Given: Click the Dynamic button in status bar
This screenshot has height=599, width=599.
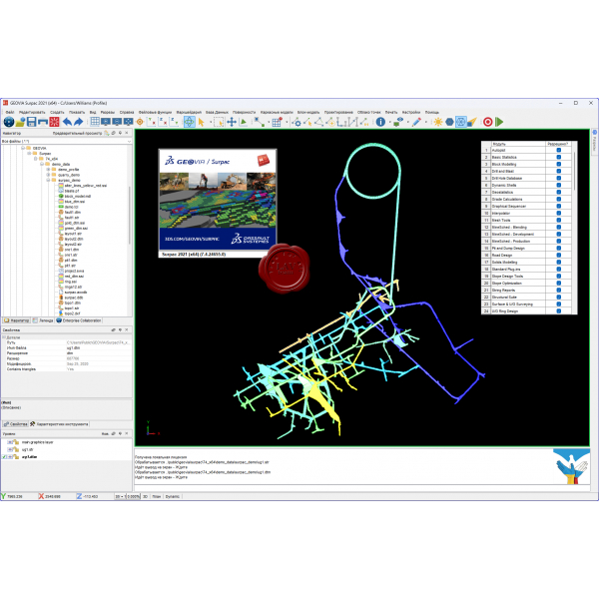Looking at the screenshot, I should point(173,496).
